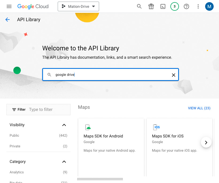This screenshot has height=183, width=219.
Task: Open the hamburger navigation menu
Action: pyautogui.click(x=9, y=6)
